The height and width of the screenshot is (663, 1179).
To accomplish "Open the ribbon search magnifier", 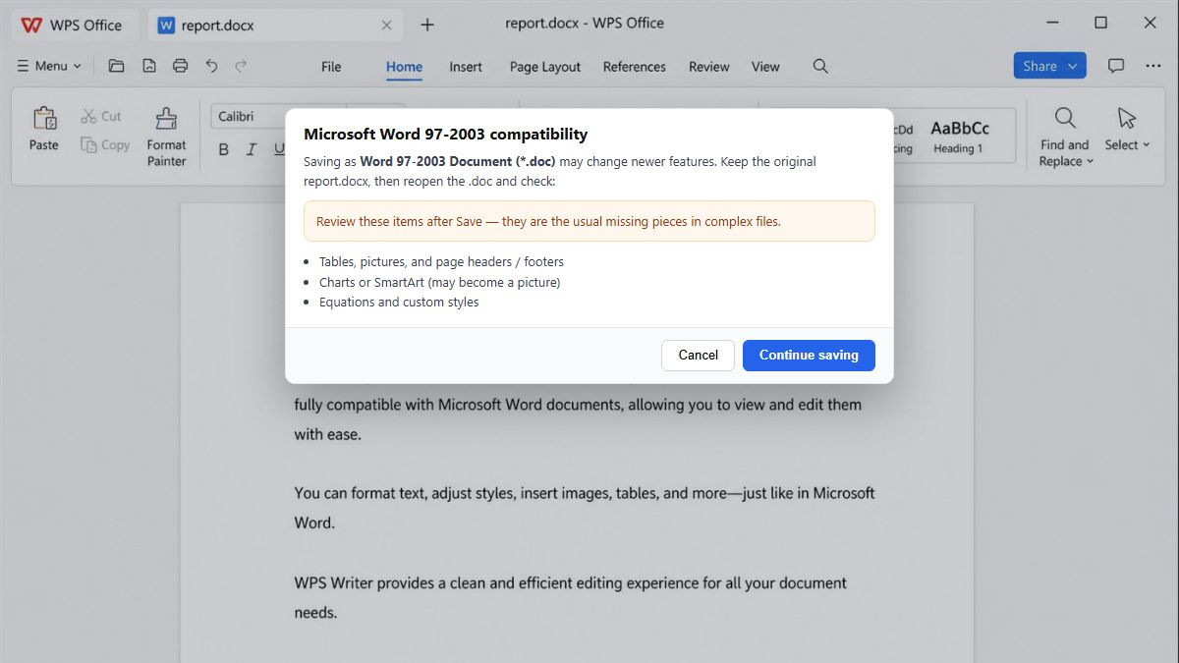I will pyautogui.click(x=820, y=66).
